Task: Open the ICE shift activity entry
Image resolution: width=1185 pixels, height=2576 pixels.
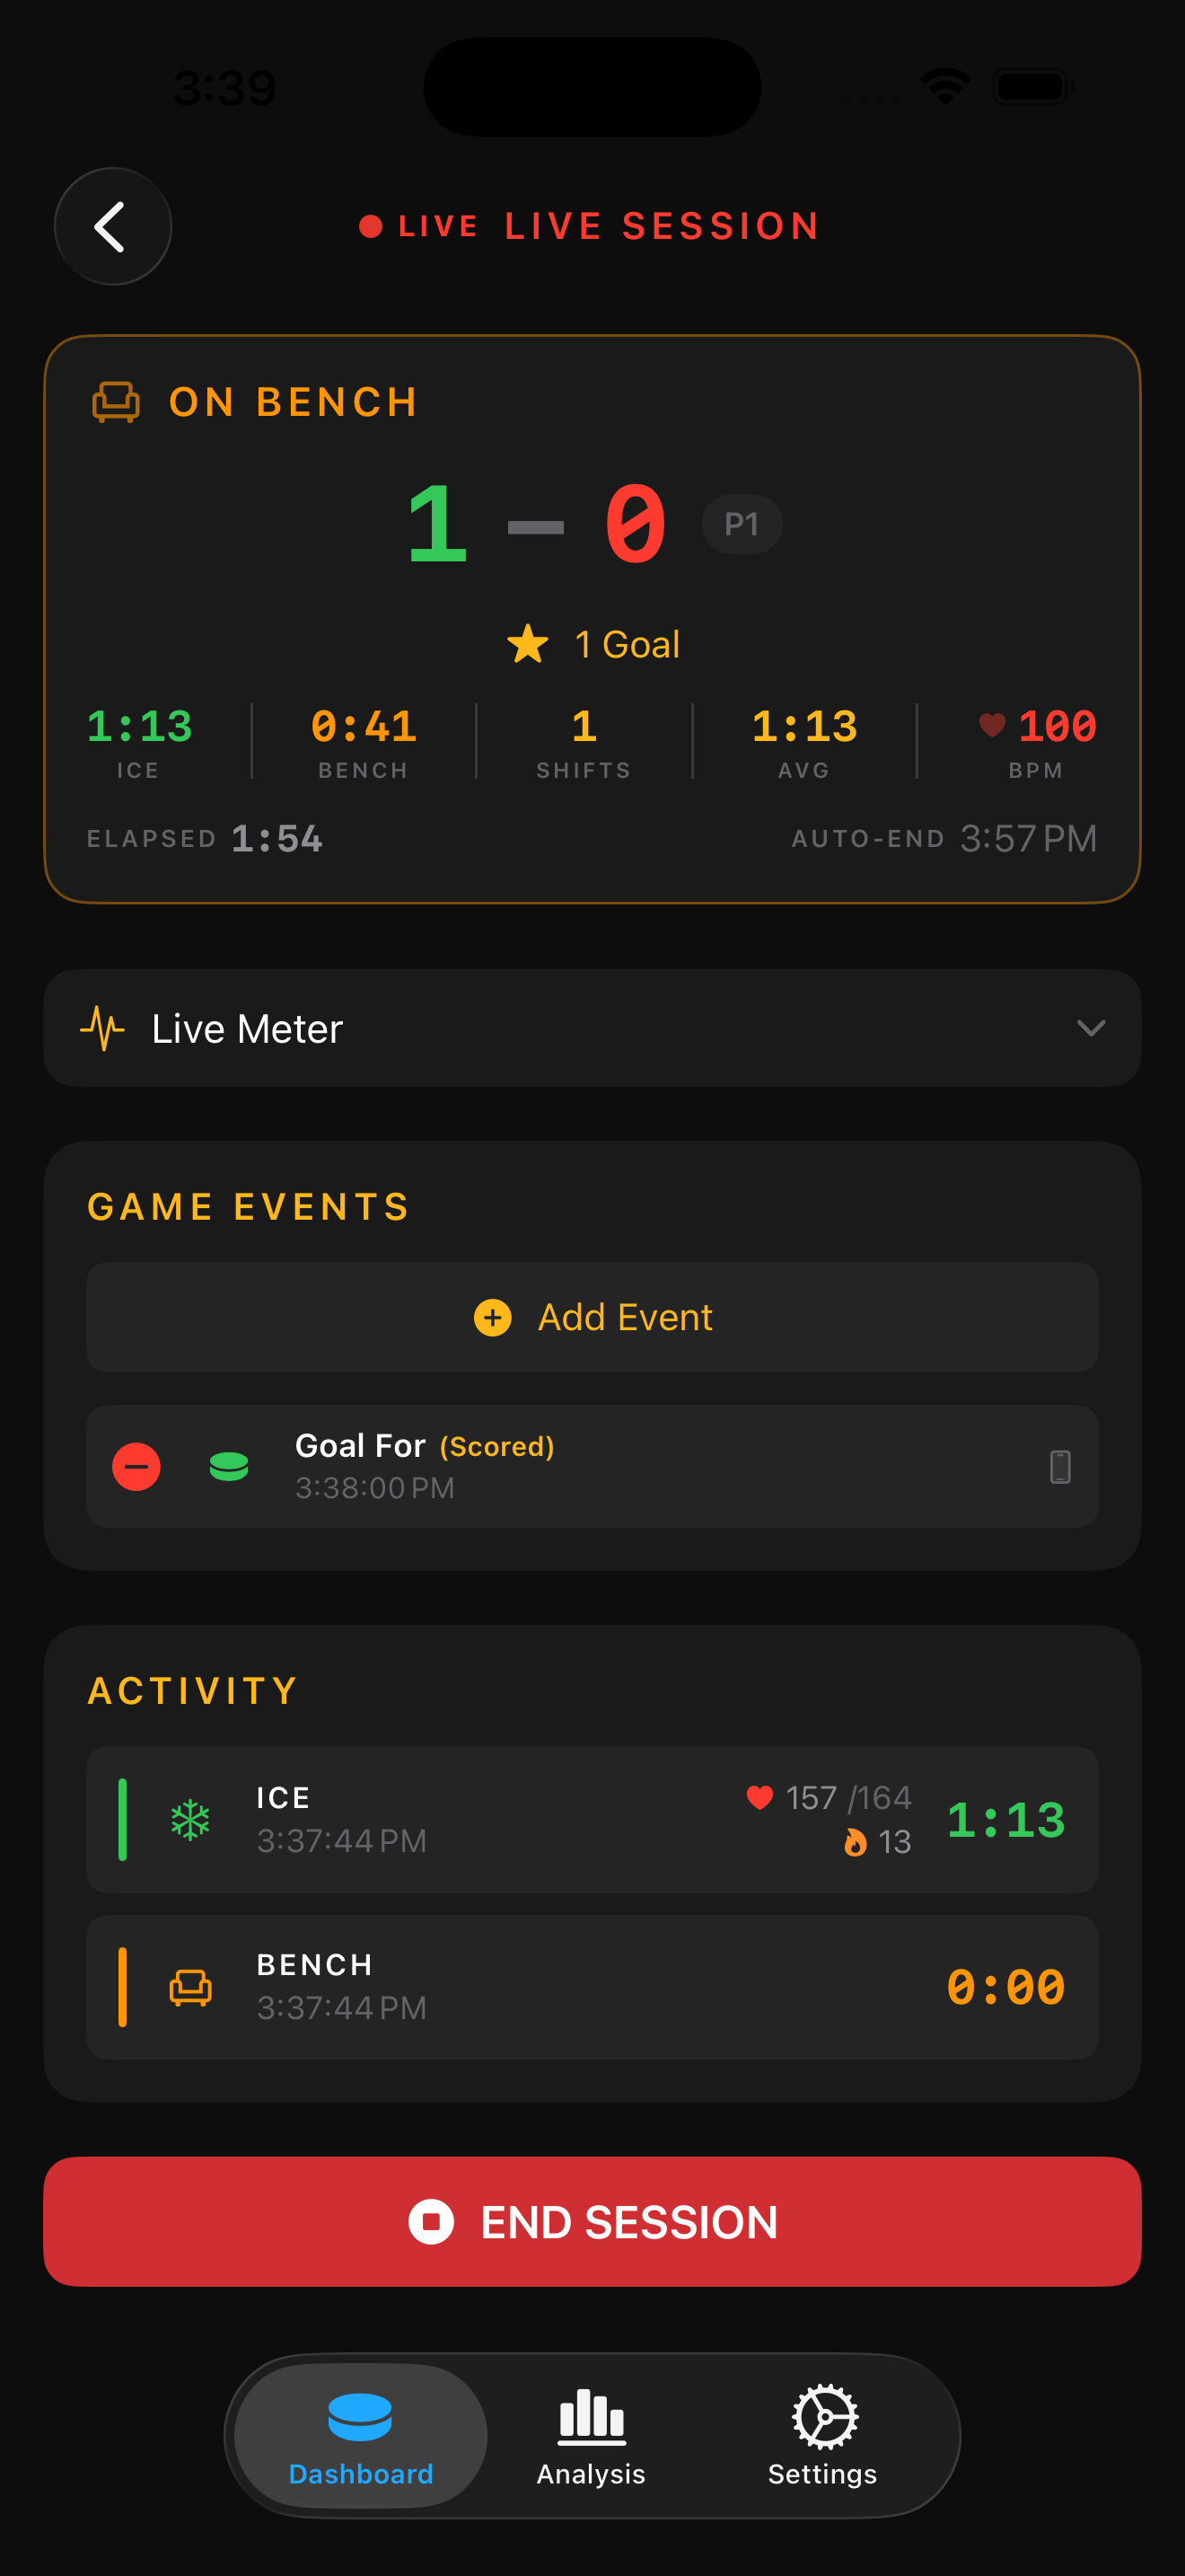Action: (x=592, y=1819)
